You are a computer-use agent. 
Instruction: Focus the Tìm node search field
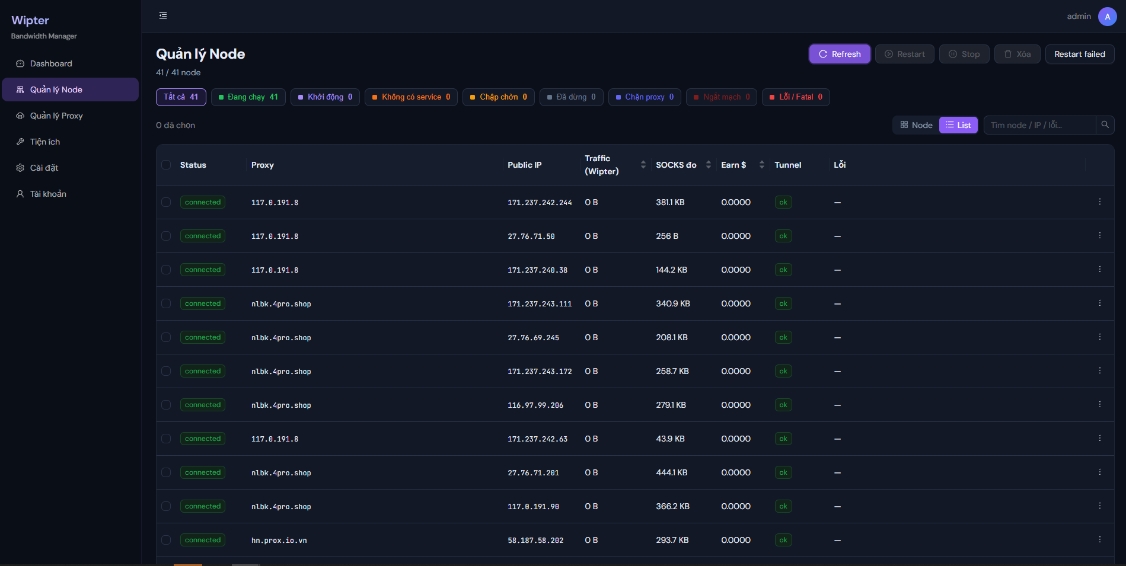point(1039,125)
